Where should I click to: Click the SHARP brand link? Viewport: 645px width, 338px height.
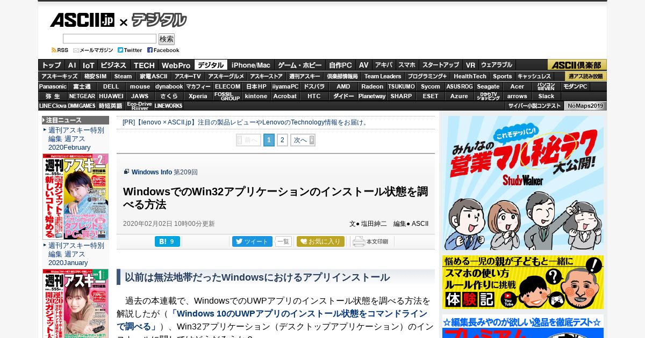coord(402,97)
